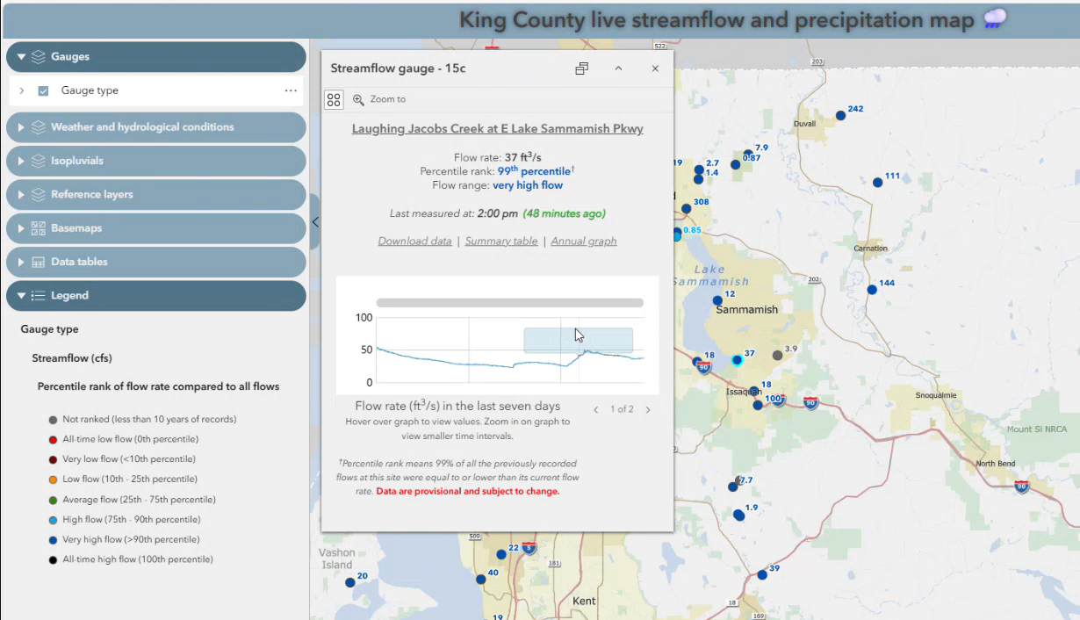Click the Reference layers stack icon
Image resolution: width=1080 pixels, height=620 pixels.
click(x=37, y=194)
